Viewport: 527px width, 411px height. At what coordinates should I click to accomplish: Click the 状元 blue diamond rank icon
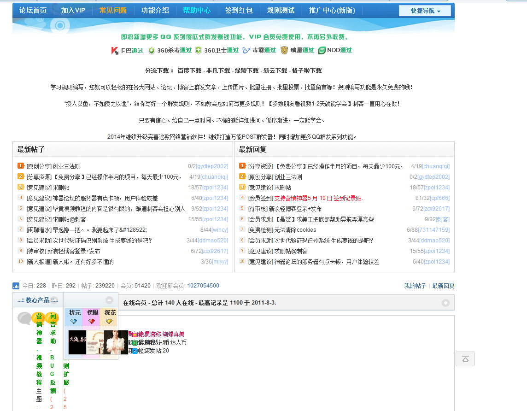(x=74, y=321)
